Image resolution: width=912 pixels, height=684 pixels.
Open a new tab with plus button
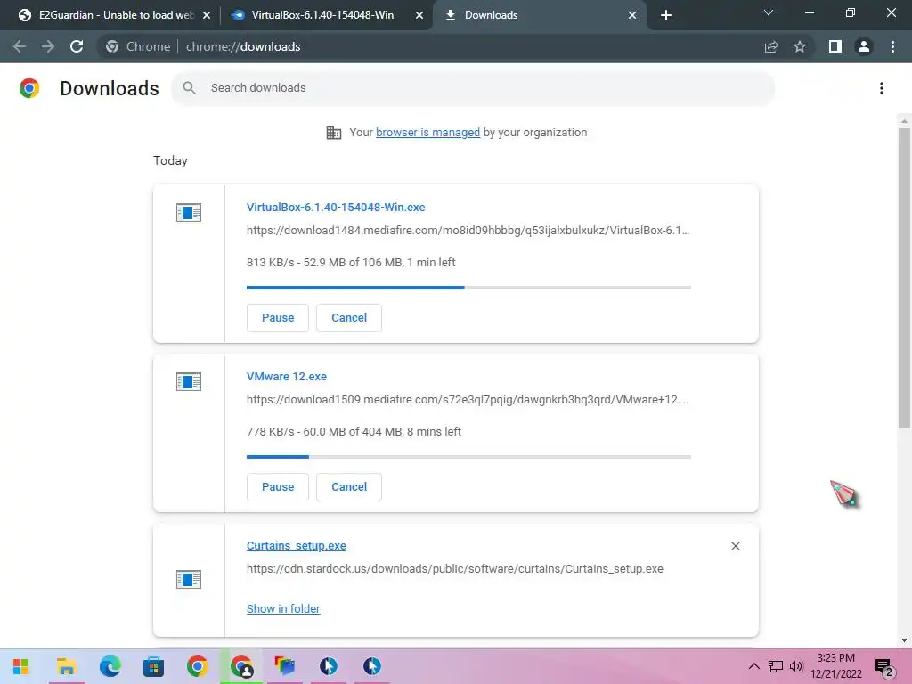(666, 15)
